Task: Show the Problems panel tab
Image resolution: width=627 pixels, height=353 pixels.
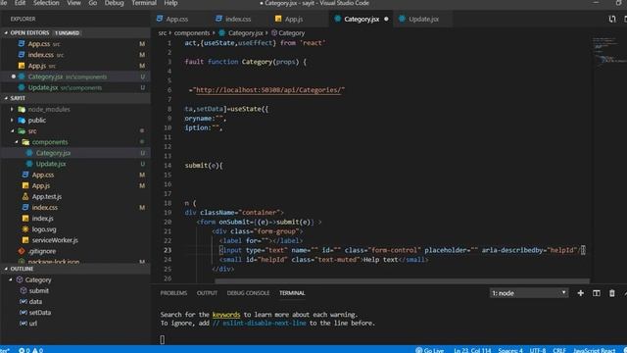Action: pyautogui.click(x=173, y=293)
